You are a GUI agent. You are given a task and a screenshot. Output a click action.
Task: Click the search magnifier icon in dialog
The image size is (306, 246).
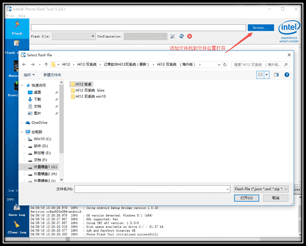(x=286, y=65)
